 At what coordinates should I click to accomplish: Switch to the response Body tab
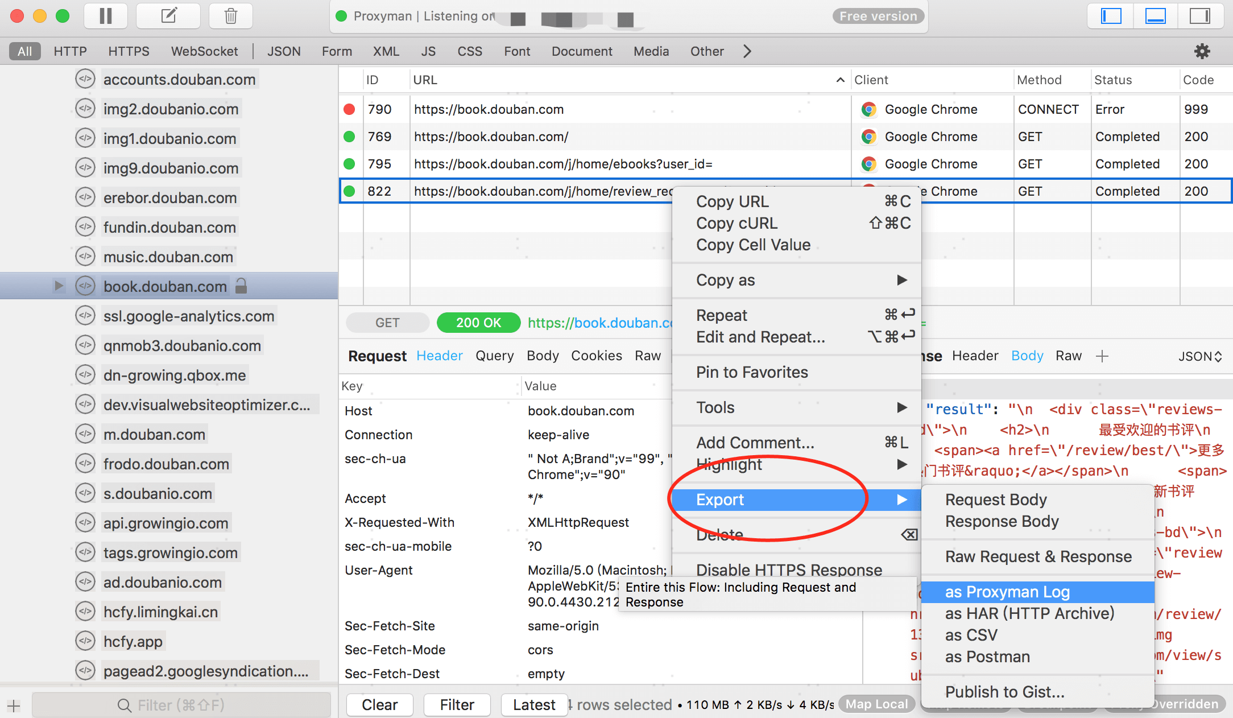[x=1027, y=356]
